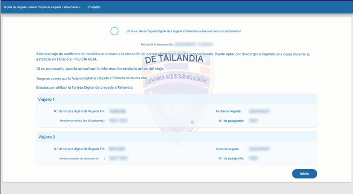This screenshot has height=194, width=353.
Task: Click the 'Este mensaje de confirmación' paragraph
Action: click(x=173, y=57)
